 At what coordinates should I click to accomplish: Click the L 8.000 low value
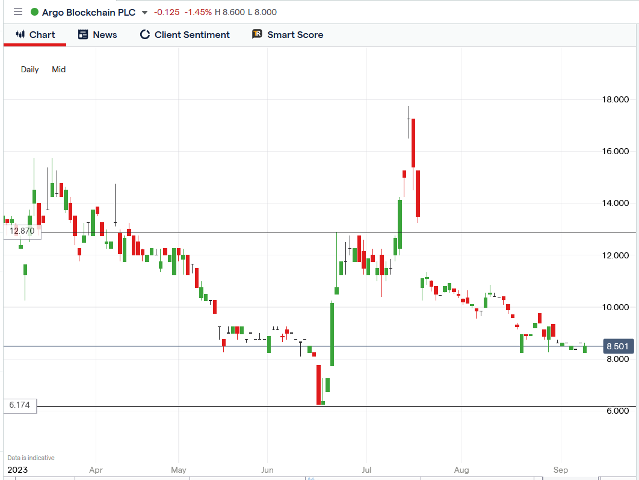point(262,12)
